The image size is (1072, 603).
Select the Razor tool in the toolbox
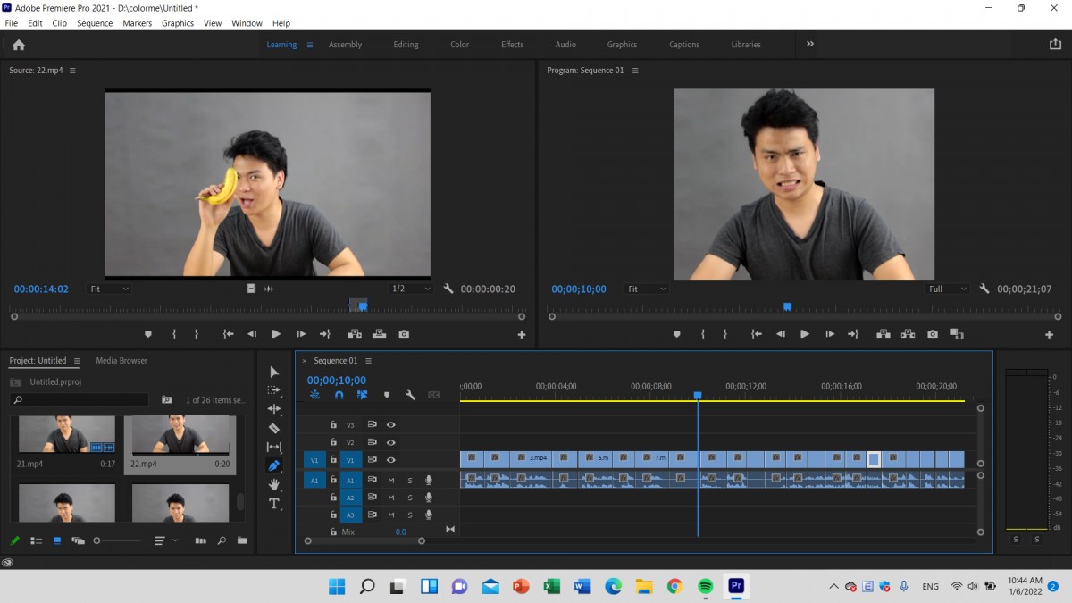274,428
